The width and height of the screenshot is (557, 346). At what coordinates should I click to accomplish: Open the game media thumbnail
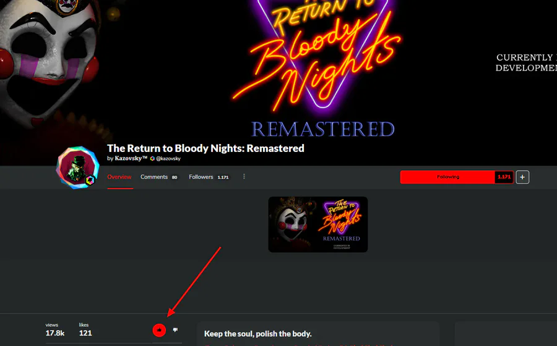click(318, 224)
